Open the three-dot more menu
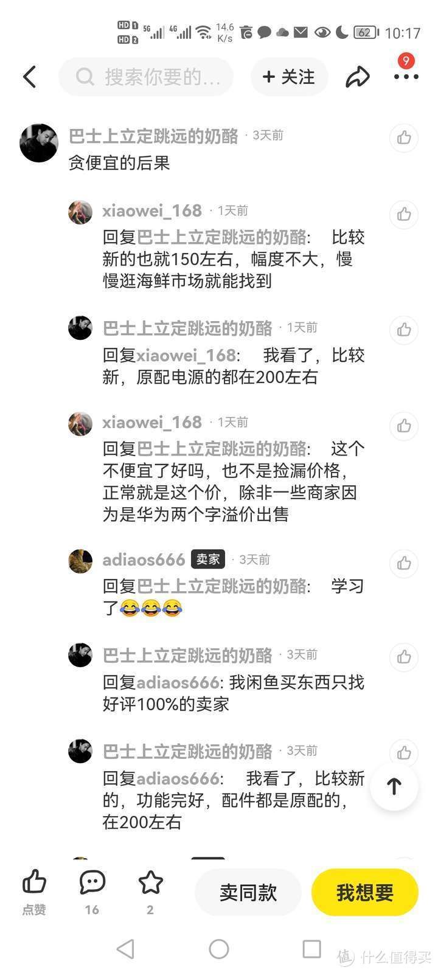Screen dimensions: 438x973 [406, 77]
